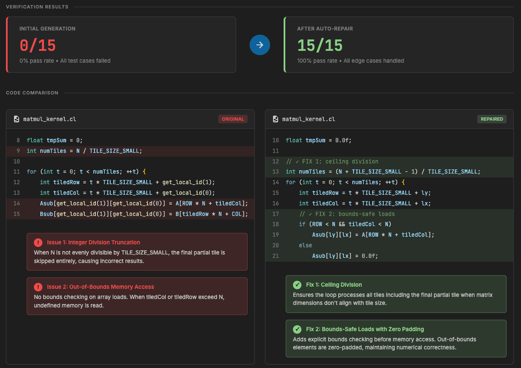Click the red alert icon for Issue 1

pyautogui.click(x=38, y=243)
